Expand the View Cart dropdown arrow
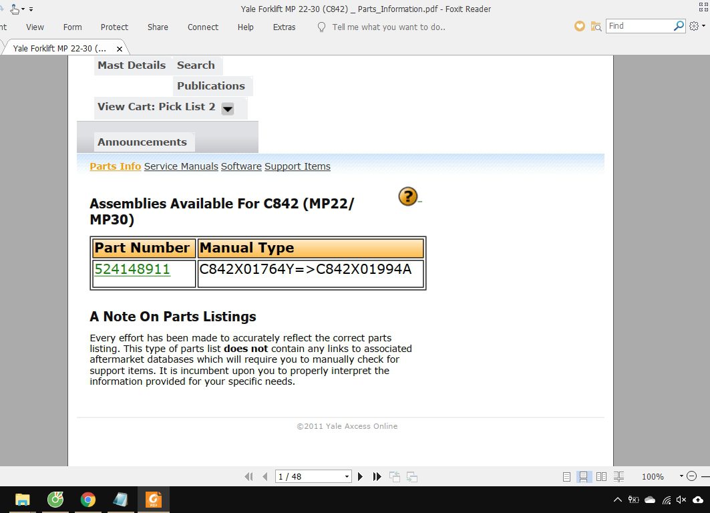The image size is (710, 513). click(x=228, y=109)
